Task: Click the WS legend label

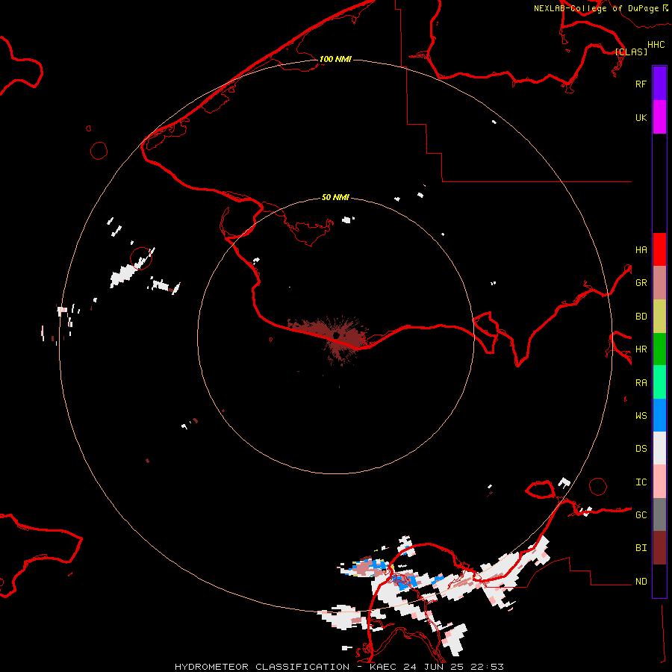Action: pyautogui.click(x=641, y=415)
